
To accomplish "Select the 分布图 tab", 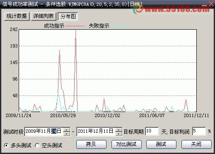I will point(68,17).
